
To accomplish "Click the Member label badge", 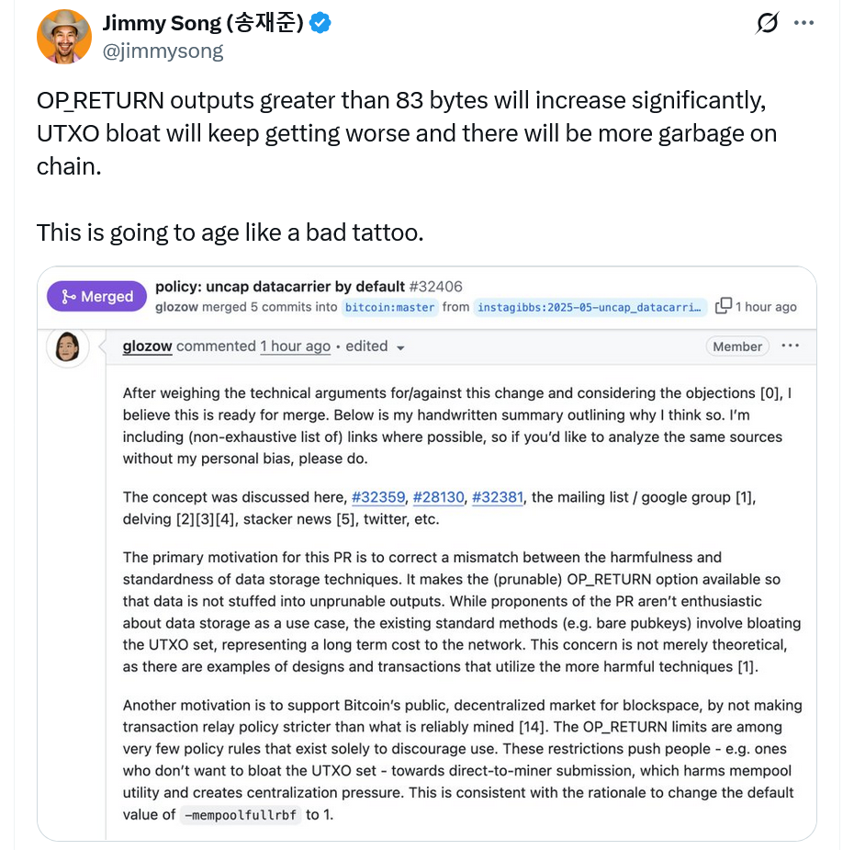I will point(736,346).
